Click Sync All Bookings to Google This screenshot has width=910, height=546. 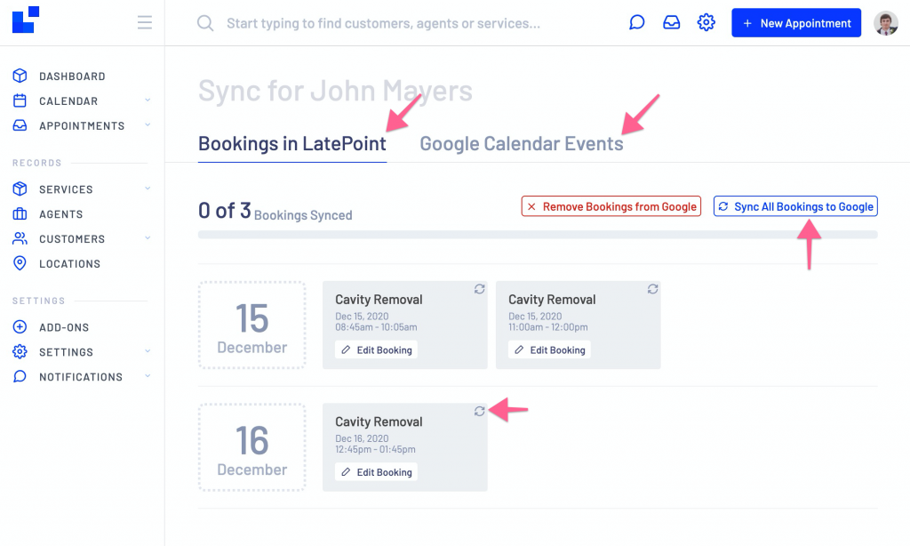point(795,206)
